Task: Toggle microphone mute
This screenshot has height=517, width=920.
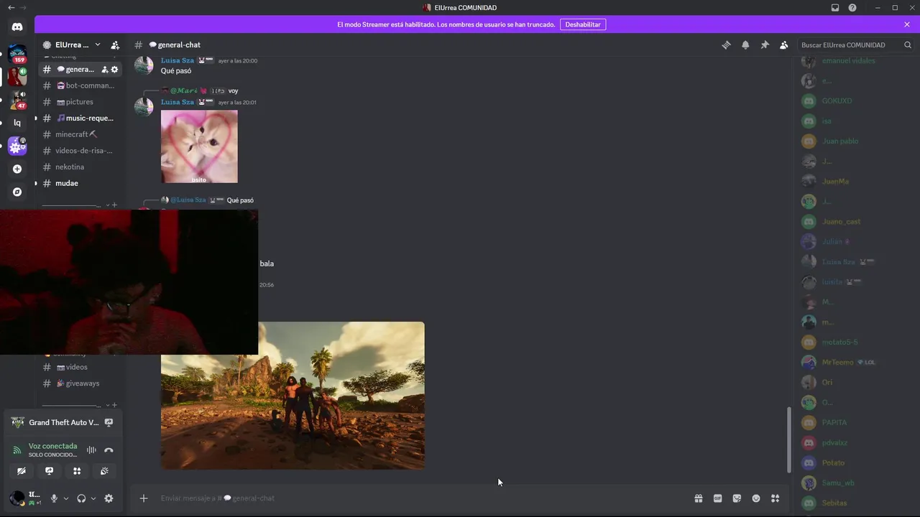Action: pyautogui.click(x=54, y=498)
